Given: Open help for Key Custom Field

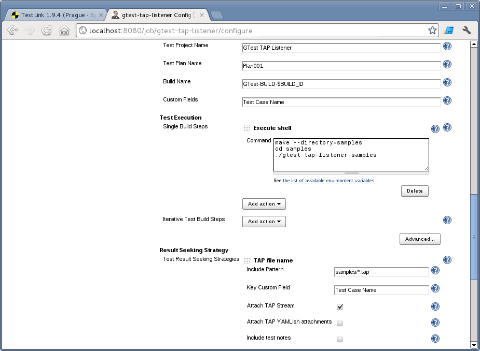Looking at the screenshot, I should (435, 288).
